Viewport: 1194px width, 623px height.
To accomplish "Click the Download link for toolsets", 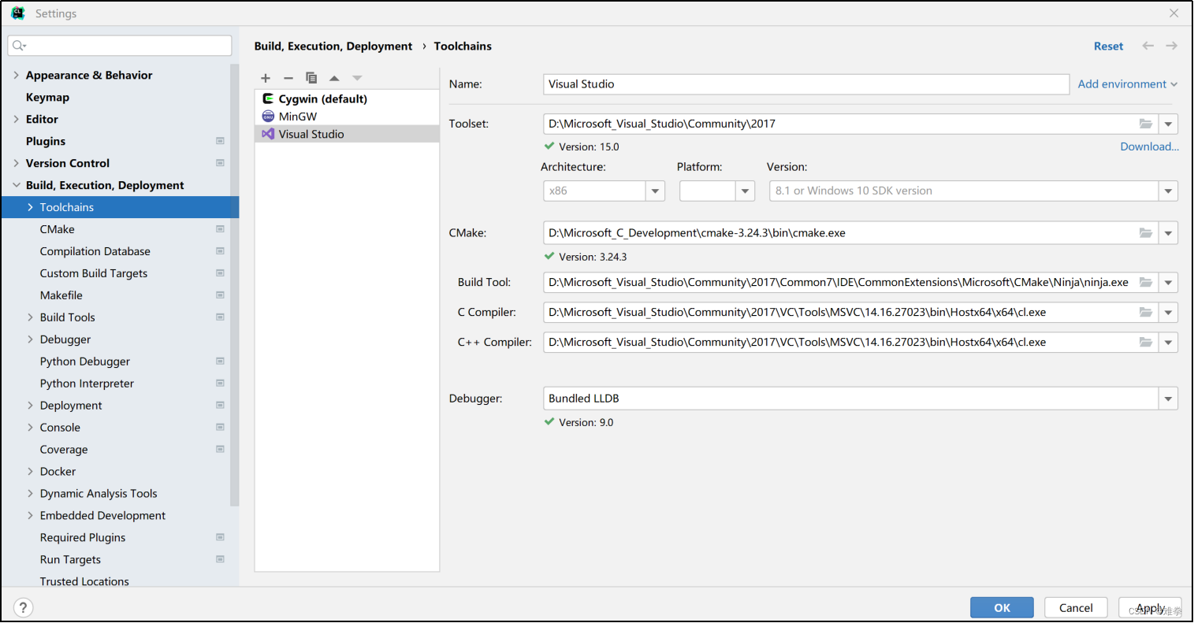I will (x=1149, y=146).
